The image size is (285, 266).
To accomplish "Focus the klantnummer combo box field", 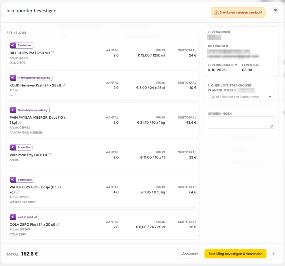I will point(241,97).
